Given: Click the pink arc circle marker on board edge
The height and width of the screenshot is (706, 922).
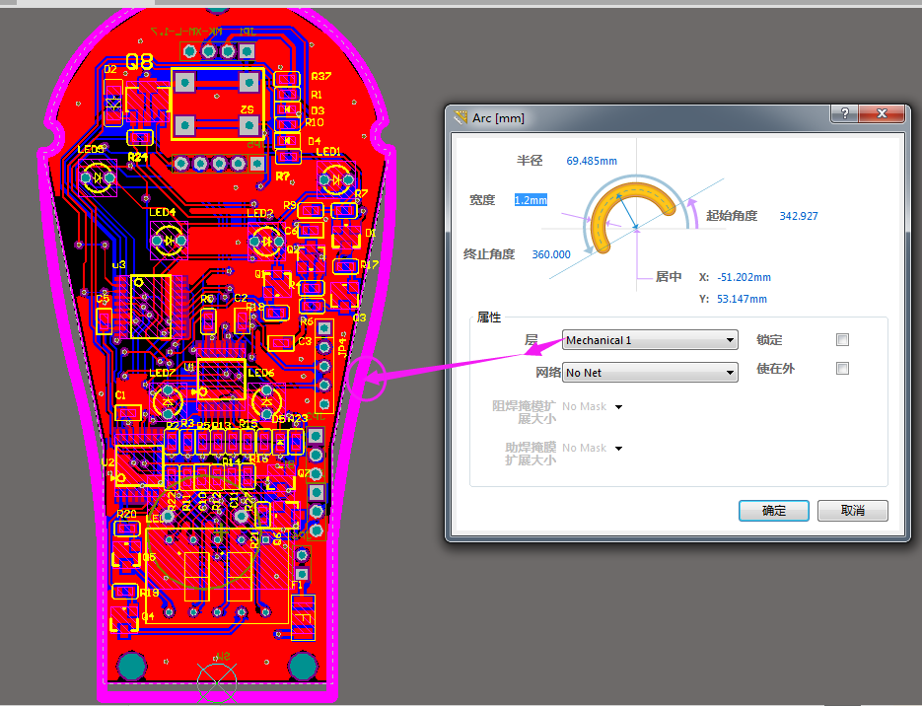Looking at the screenshot, I should point(366,381).
